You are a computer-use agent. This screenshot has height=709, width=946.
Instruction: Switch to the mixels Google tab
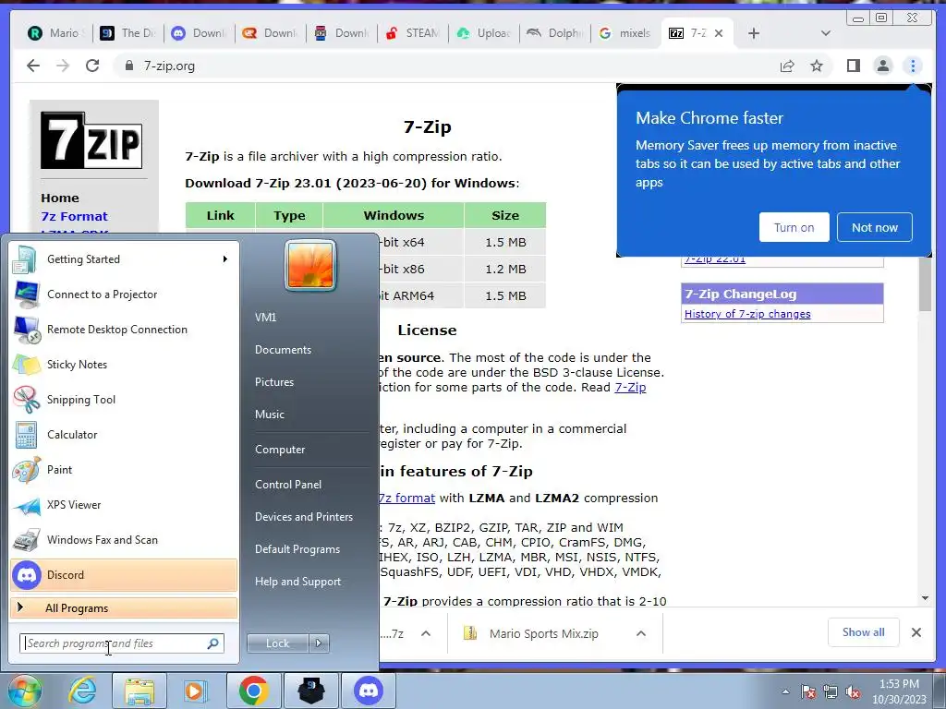(x=625, y=33)
